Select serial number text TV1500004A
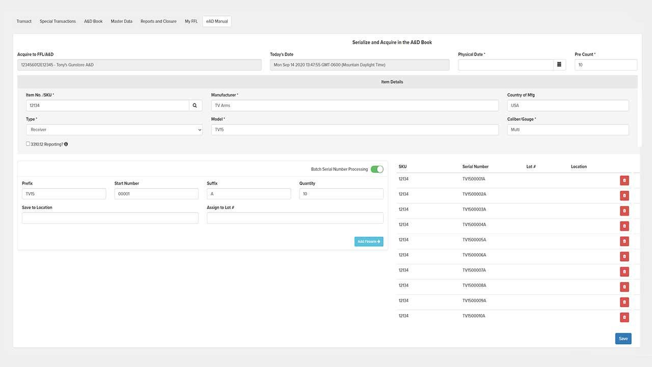The image size is (652, 367). point(474,225)
